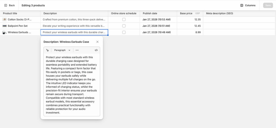276x128 pixels.
Task: Click the 10:49 AM publish date cell
Action: pyautogui.click(x=158, y=32)
